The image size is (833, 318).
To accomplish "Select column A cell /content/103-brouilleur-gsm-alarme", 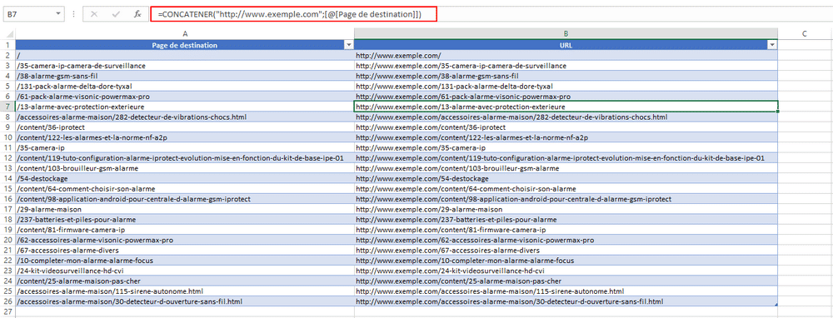I will pos(184,168).
